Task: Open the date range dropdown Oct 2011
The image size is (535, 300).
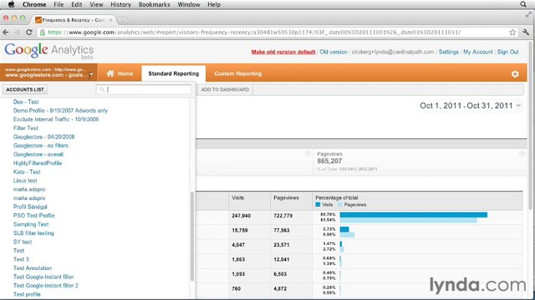Action: (x=471, y=106)
